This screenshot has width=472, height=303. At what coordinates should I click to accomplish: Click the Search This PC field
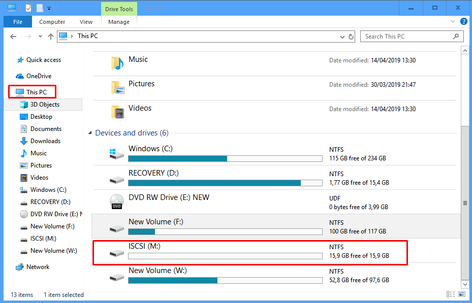(x=406, y=37)
